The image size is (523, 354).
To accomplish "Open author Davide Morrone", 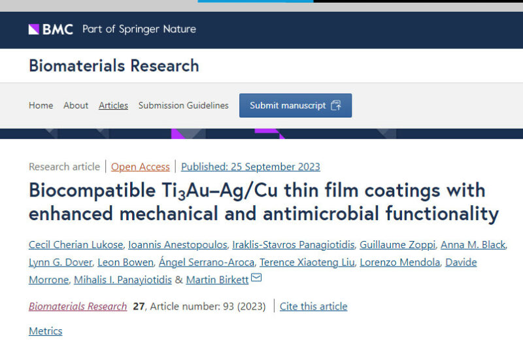I will pos(461,263).
